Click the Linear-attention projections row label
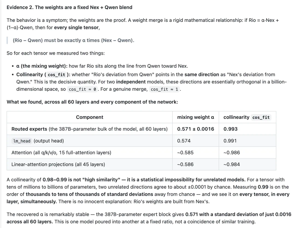Viewport: 295px width, 228px height. coord(58,164)
